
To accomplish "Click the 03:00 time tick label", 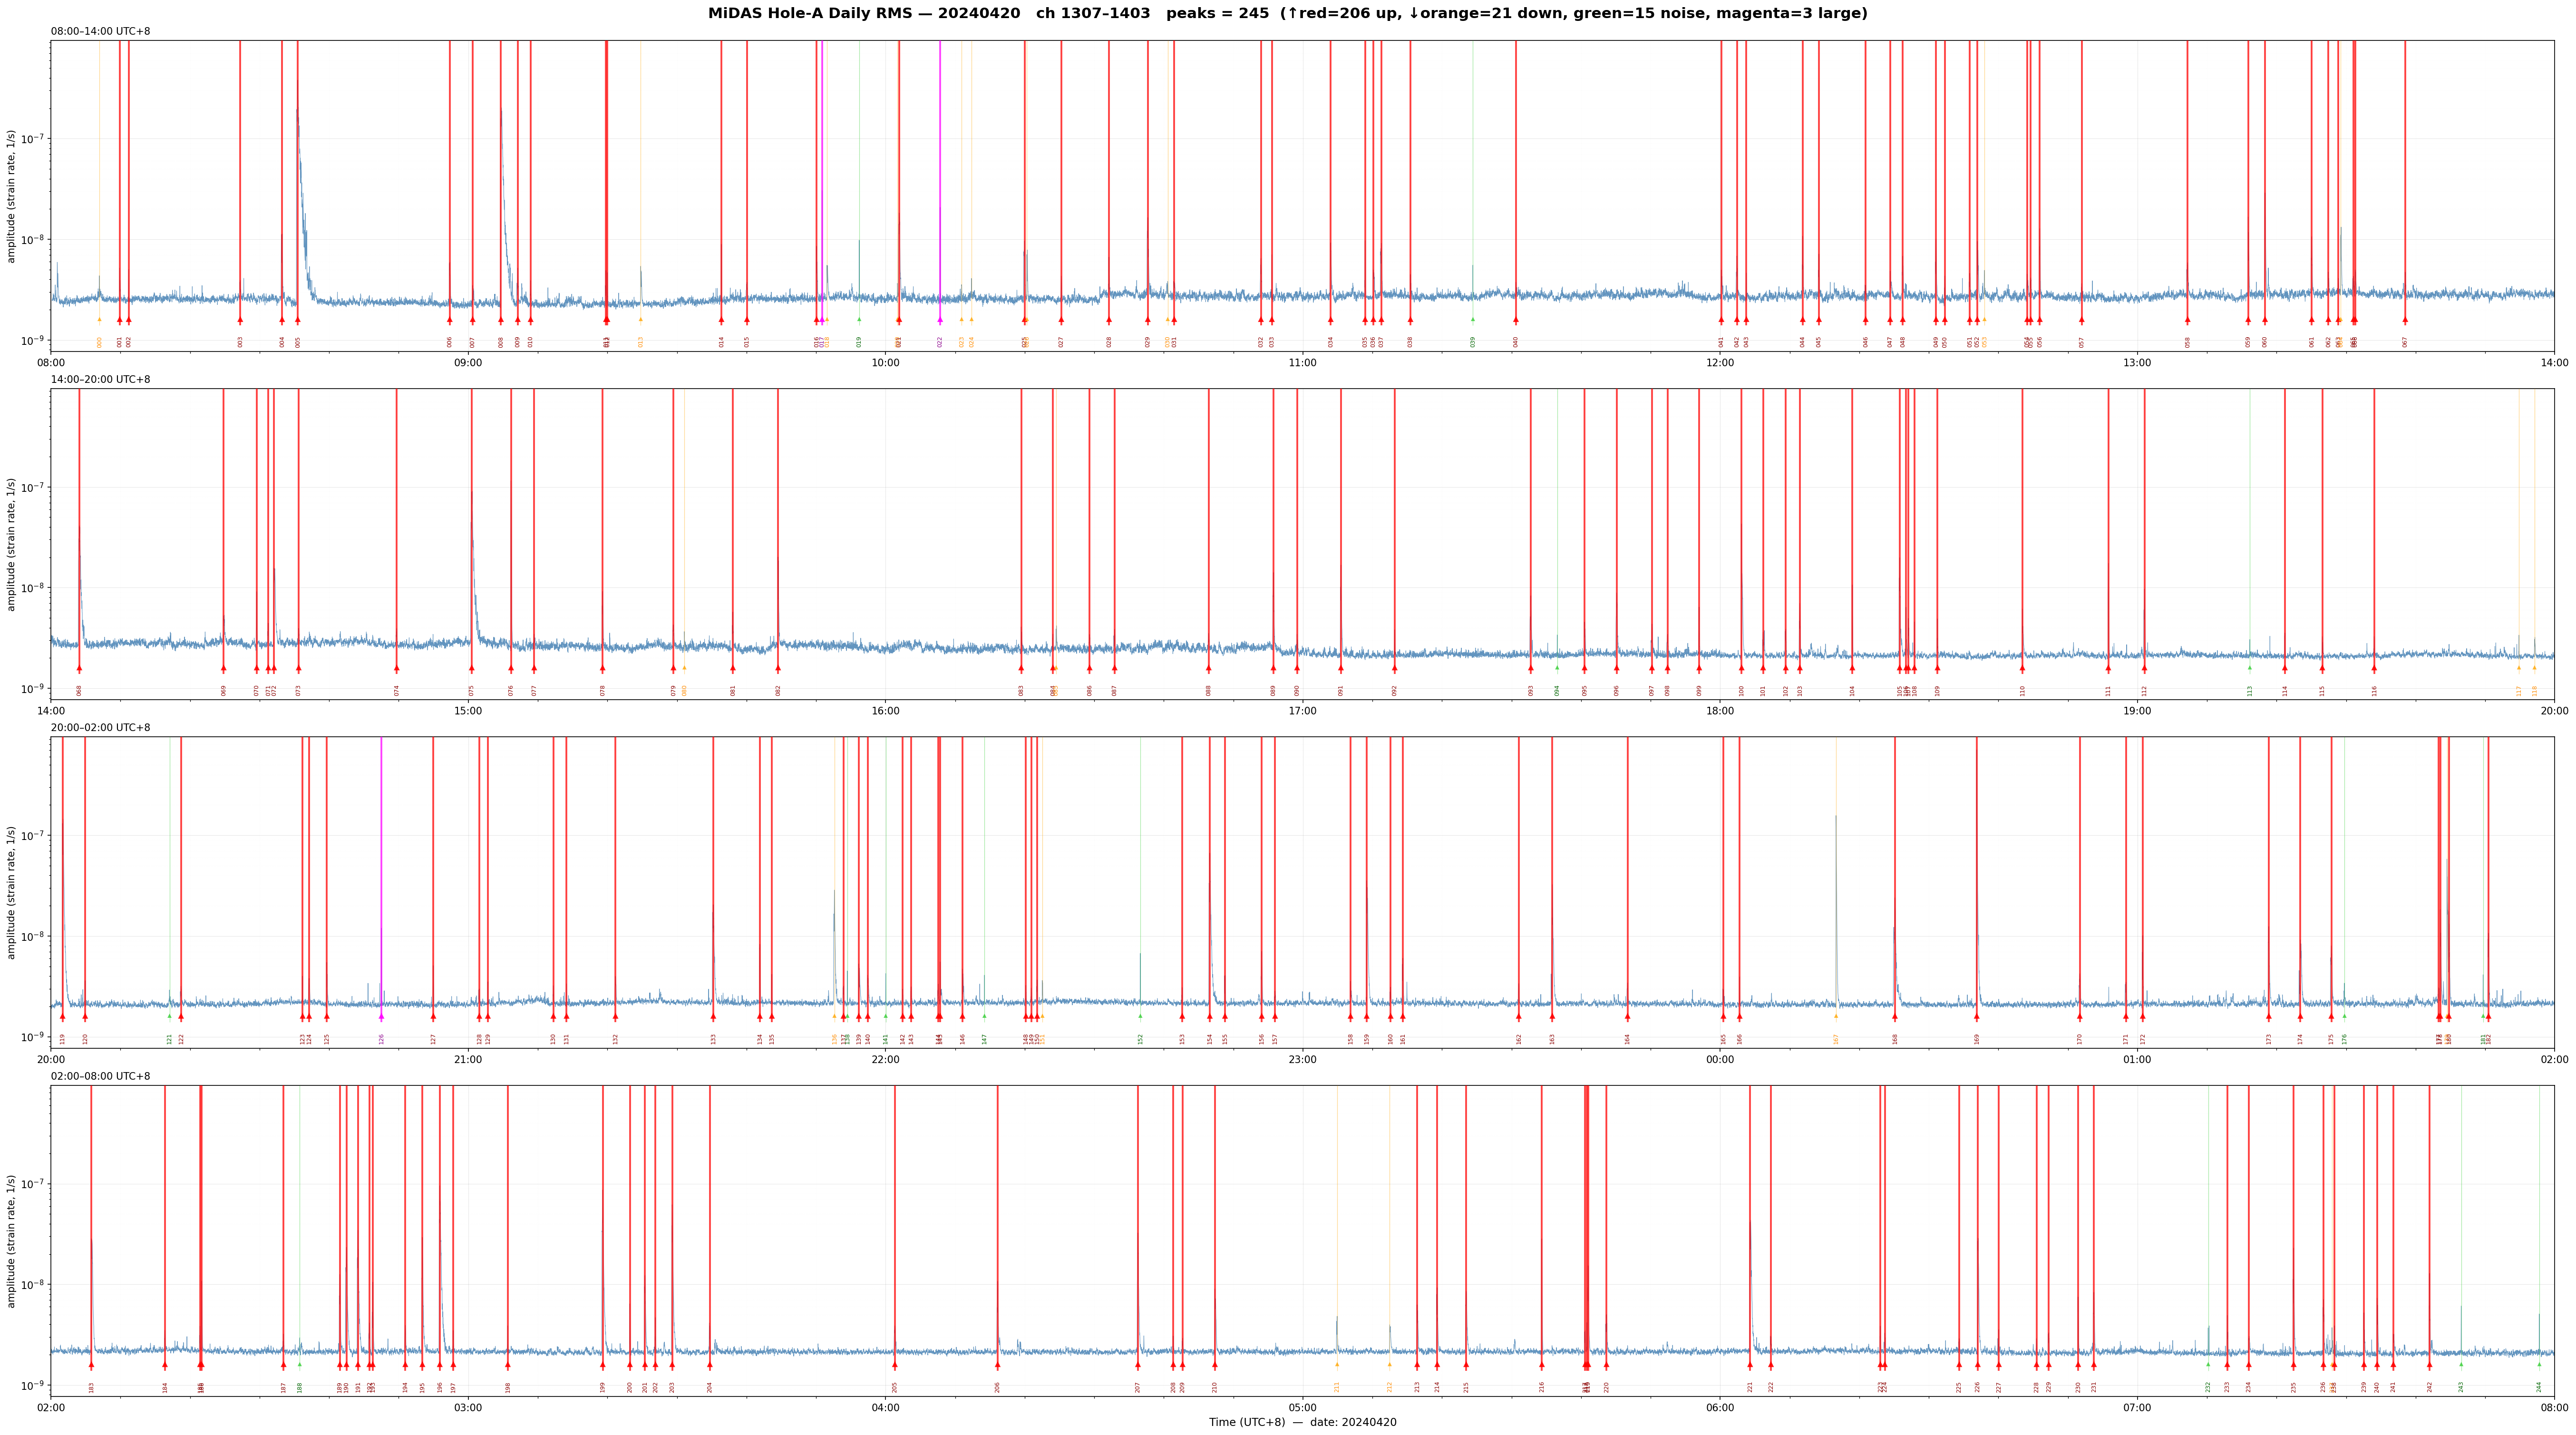I will [x=468, y=1408].
